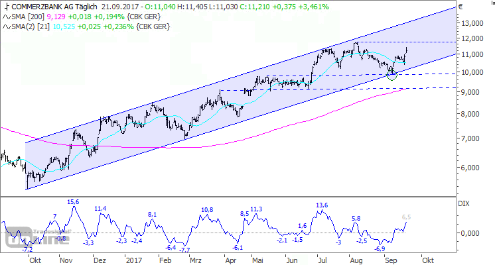The height and width of the screenshot is (265, 495).
Task: Click the SMA(2) [21] line icon
Action: [x=7, y=27]
